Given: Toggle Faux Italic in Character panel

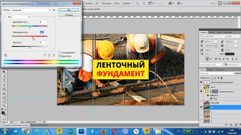Looking at the screenshot, I should [211, 59].
